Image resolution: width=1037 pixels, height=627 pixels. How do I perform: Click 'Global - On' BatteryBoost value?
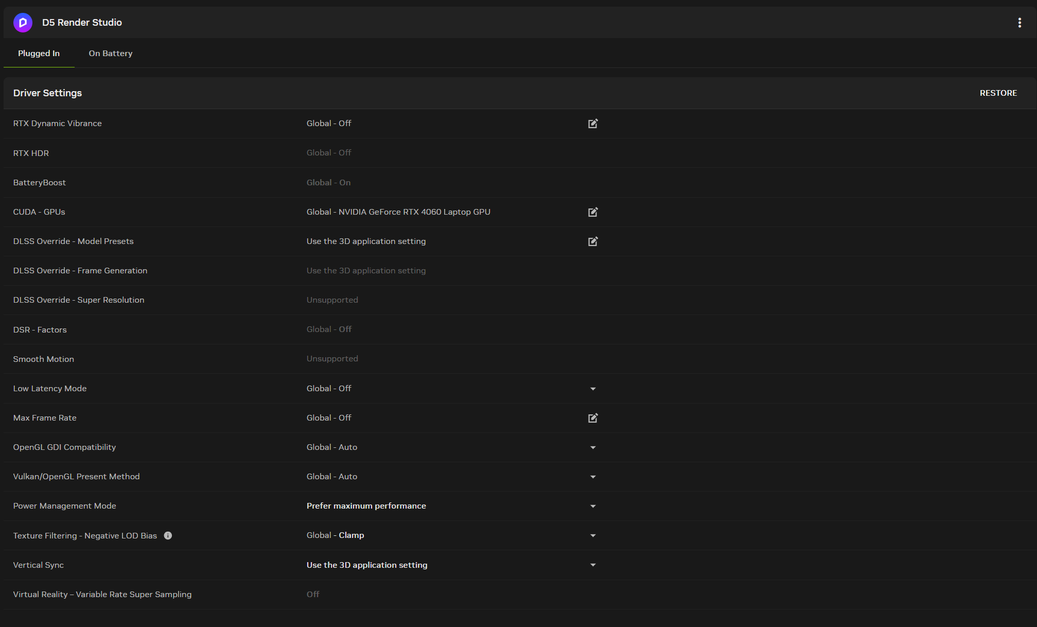(x=328, y=183)
